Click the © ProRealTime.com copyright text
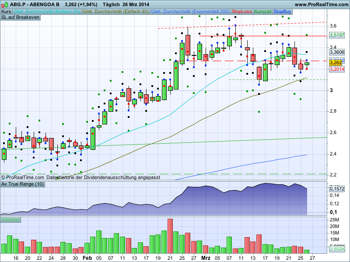This screenshot has width=350, height=262. click(x=23, y=178)
